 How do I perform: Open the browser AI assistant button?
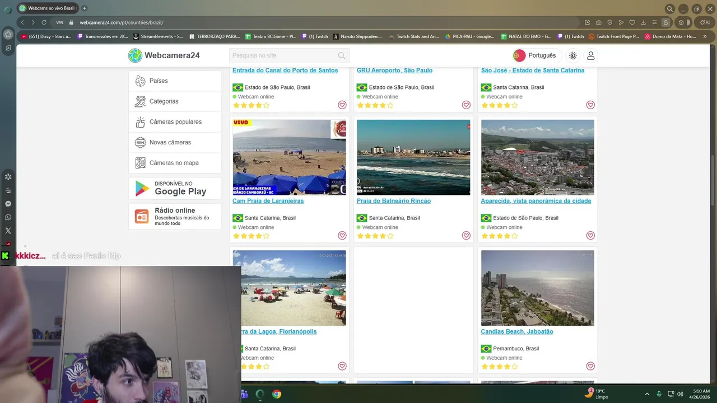tap(704, 22)
